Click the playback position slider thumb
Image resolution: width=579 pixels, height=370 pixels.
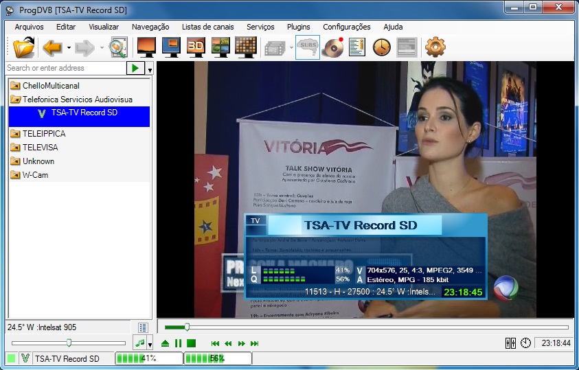pos(188,327)
